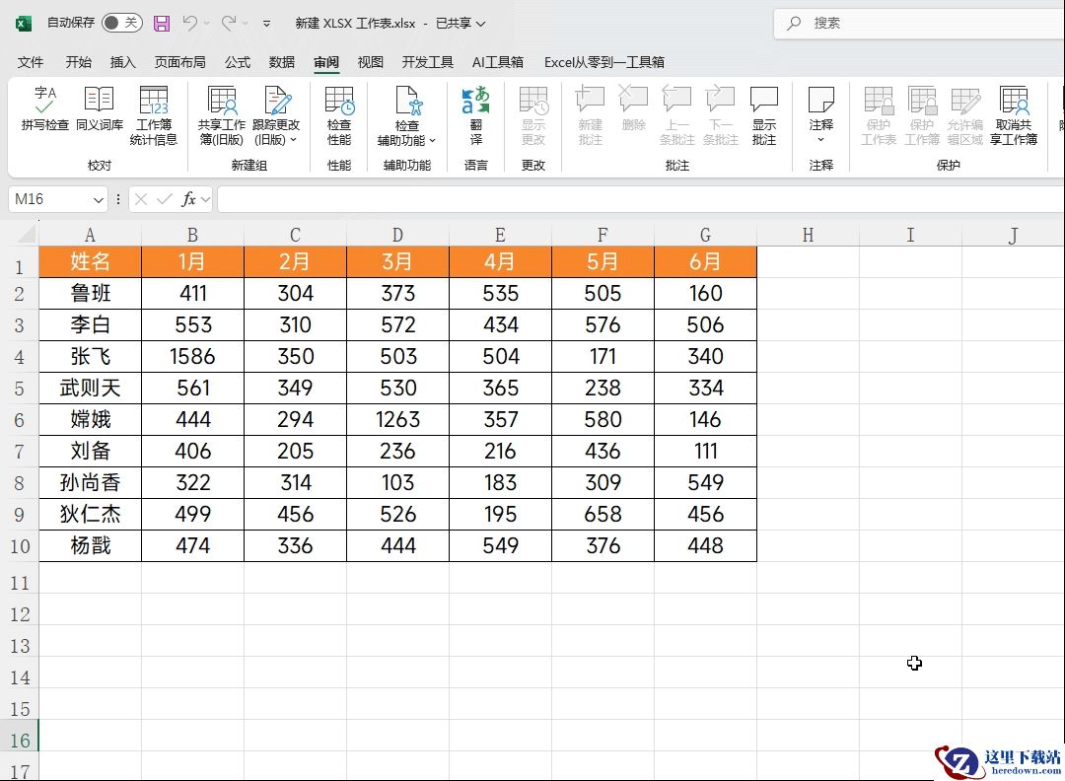
Task: Open Excel从零到一工具箱 tab
Action: tap(603, 62)
